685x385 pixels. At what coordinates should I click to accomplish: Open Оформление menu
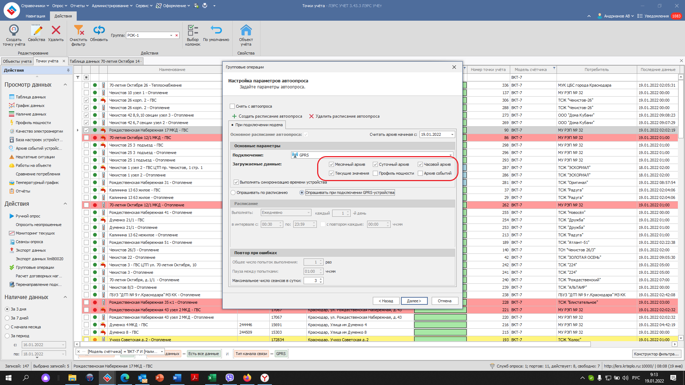tap(173, 6)
